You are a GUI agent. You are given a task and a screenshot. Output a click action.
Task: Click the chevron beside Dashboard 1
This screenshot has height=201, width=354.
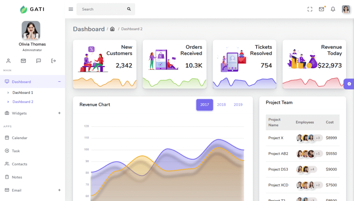[x=8, y=93]
